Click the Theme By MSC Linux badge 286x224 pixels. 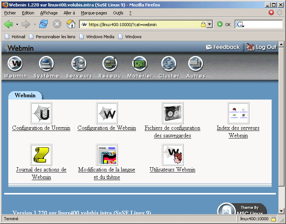point(242,208)
